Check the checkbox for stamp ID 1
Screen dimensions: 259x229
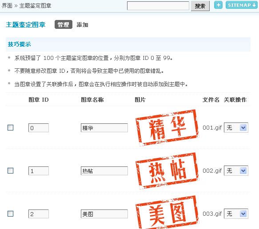coord(10,170)
